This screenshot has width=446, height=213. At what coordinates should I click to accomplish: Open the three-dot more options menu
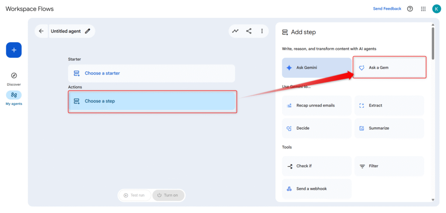click(x=262, y=31)
